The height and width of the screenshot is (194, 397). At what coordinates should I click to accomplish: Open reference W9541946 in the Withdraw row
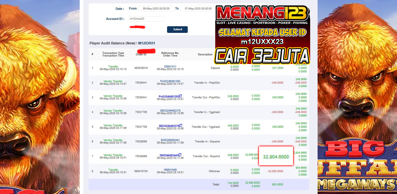click(170, 170)
